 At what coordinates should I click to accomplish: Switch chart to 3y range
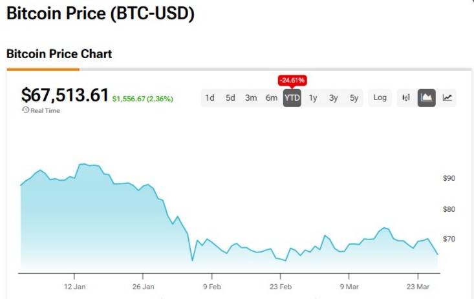334,98
